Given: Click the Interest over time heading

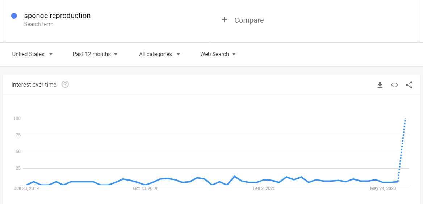Looking at the screenshot, I should pyautogui.click(x=34, y=85).
